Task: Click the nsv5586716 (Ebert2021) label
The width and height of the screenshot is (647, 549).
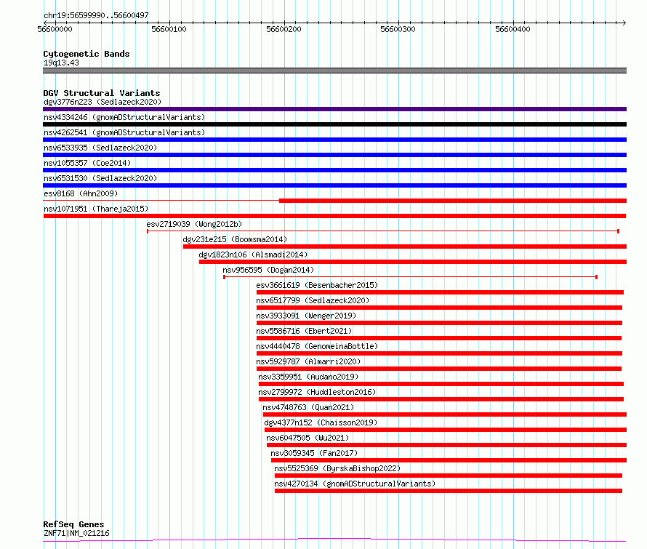Action: 304,331
